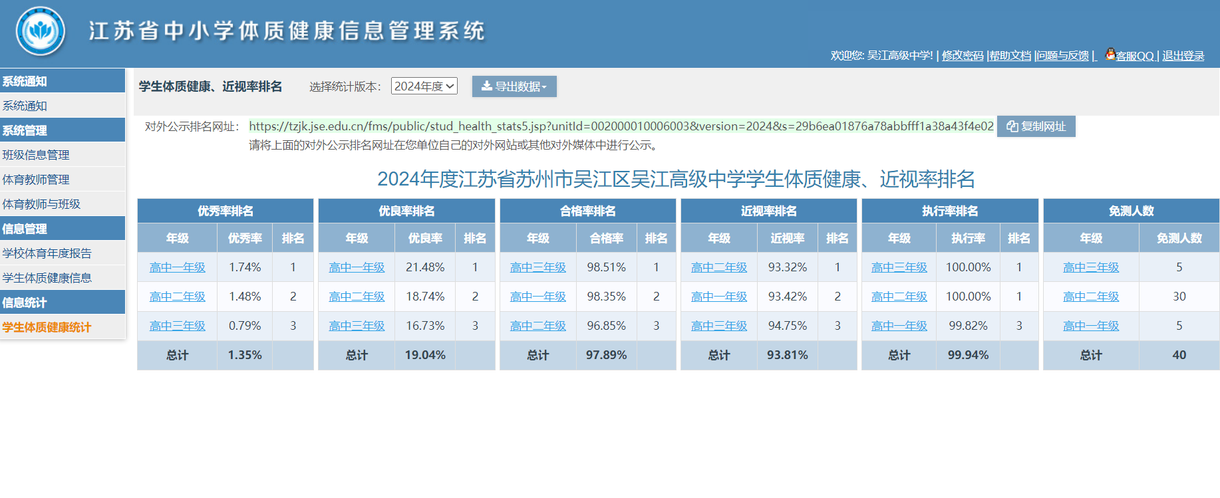The image size is (1220, 498).
Task: Open 学校体育年度报告 in sidebar
Action: point(63,253)
